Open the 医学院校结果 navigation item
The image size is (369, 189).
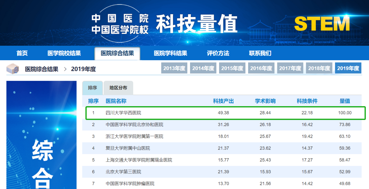pyautogui.click(x=64, y=53)
